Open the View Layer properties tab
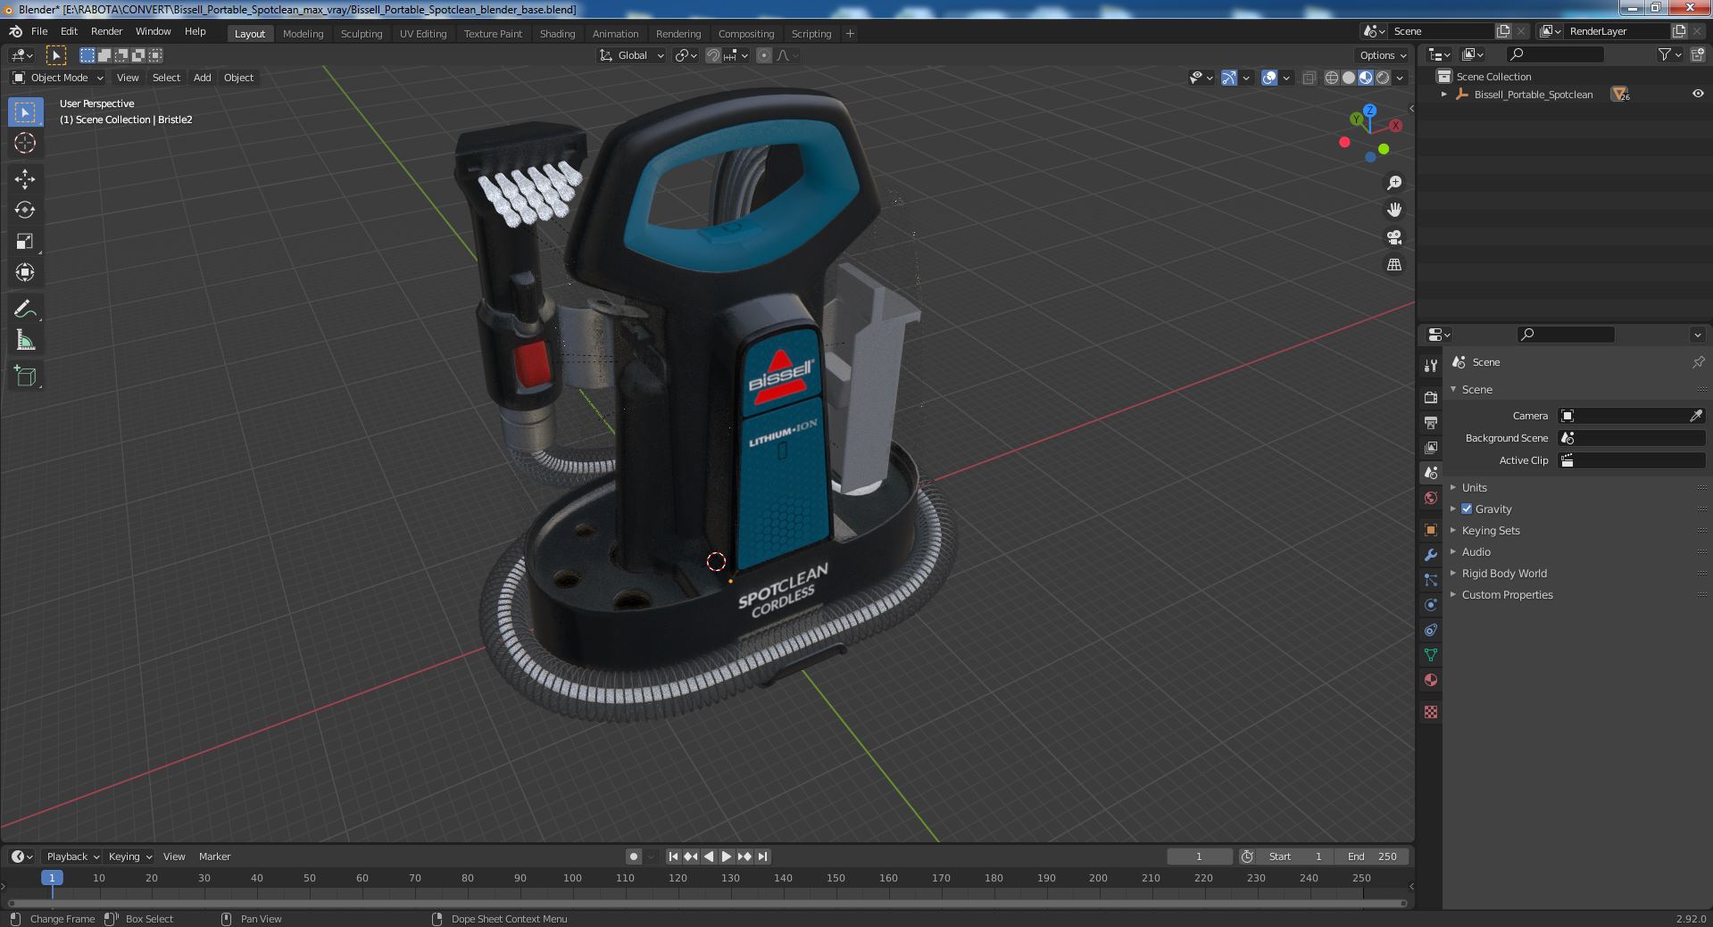This screenshot has height=927, width=1713. click(x=1431, y=447)
